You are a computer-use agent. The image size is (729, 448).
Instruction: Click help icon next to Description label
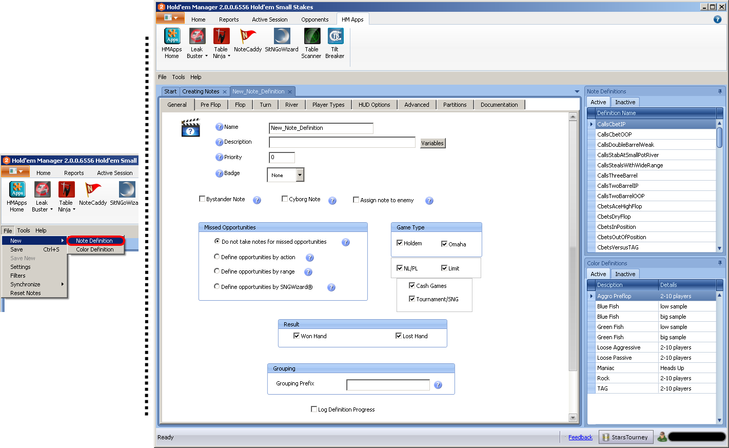[x=219, y=142]
